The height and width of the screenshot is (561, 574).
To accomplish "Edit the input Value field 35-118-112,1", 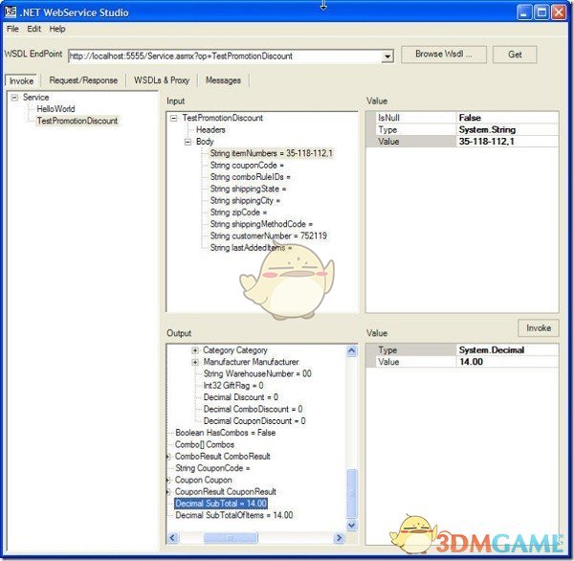I will coord(507,142).
